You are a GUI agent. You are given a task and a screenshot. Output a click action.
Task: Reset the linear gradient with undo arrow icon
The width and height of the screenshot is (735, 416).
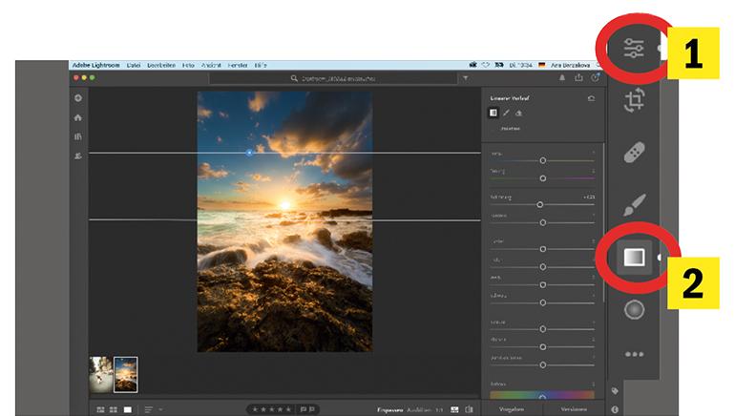591,98
